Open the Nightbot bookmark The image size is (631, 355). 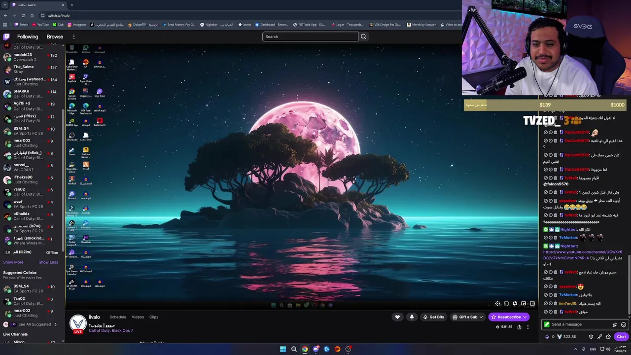[x=216, y=25]
